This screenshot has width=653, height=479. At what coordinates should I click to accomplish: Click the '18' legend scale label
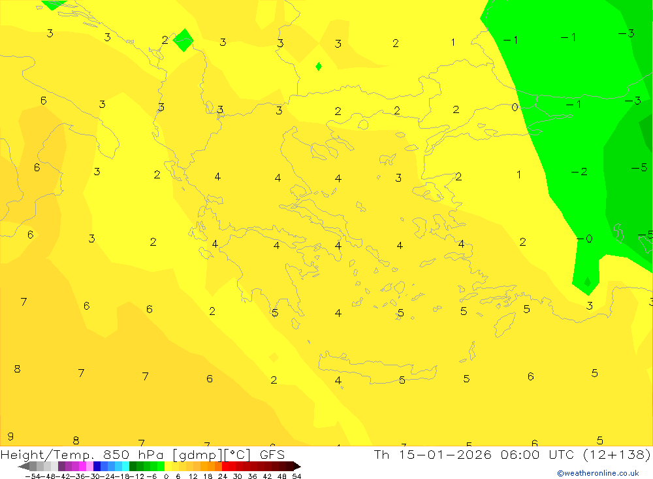pyautogui.click(x=208, y=476)
